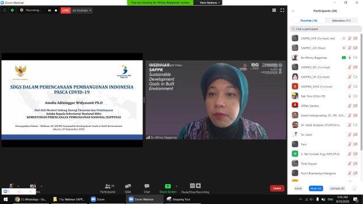Screen dimensions: 363x204
Task: Open the Participants icon in bottom toolbar
Action: click(x=108, y=186)
